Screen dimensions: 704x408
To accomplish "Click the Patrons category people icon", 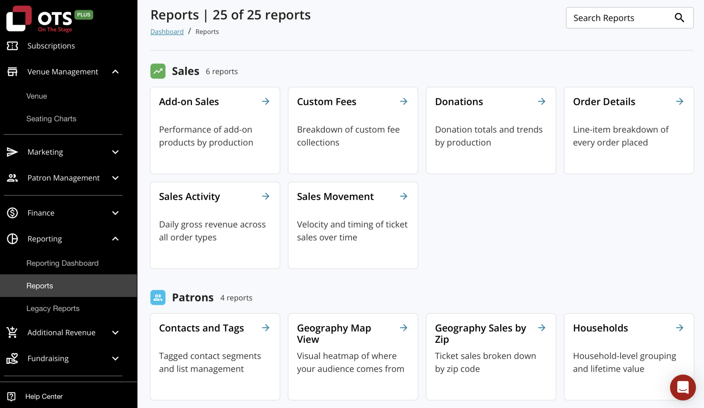I will point(158,297).
